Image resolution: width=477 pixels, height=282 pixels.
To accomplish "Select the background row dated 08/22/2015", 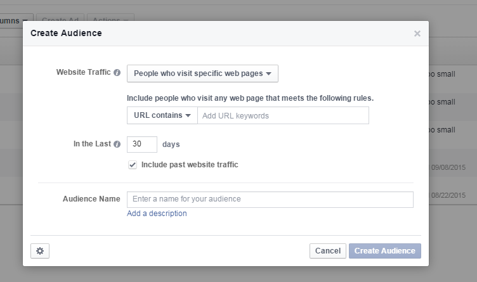I will pos(452,194).
